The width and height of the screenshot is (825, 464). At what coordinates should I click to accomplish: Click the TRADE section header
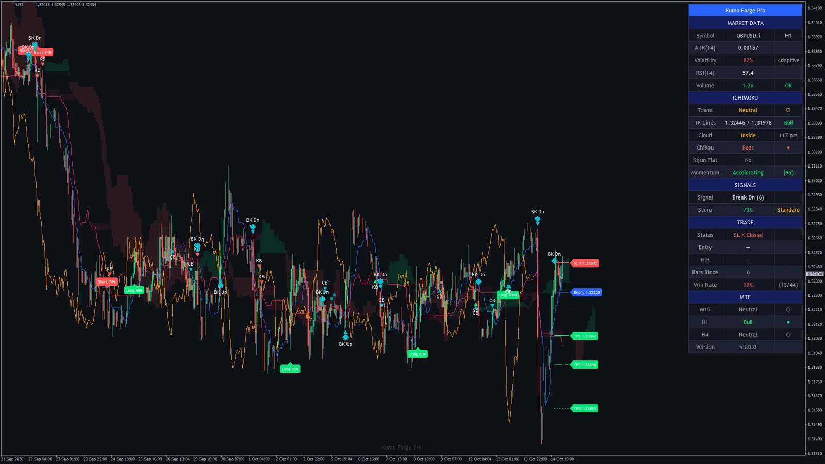745,222
